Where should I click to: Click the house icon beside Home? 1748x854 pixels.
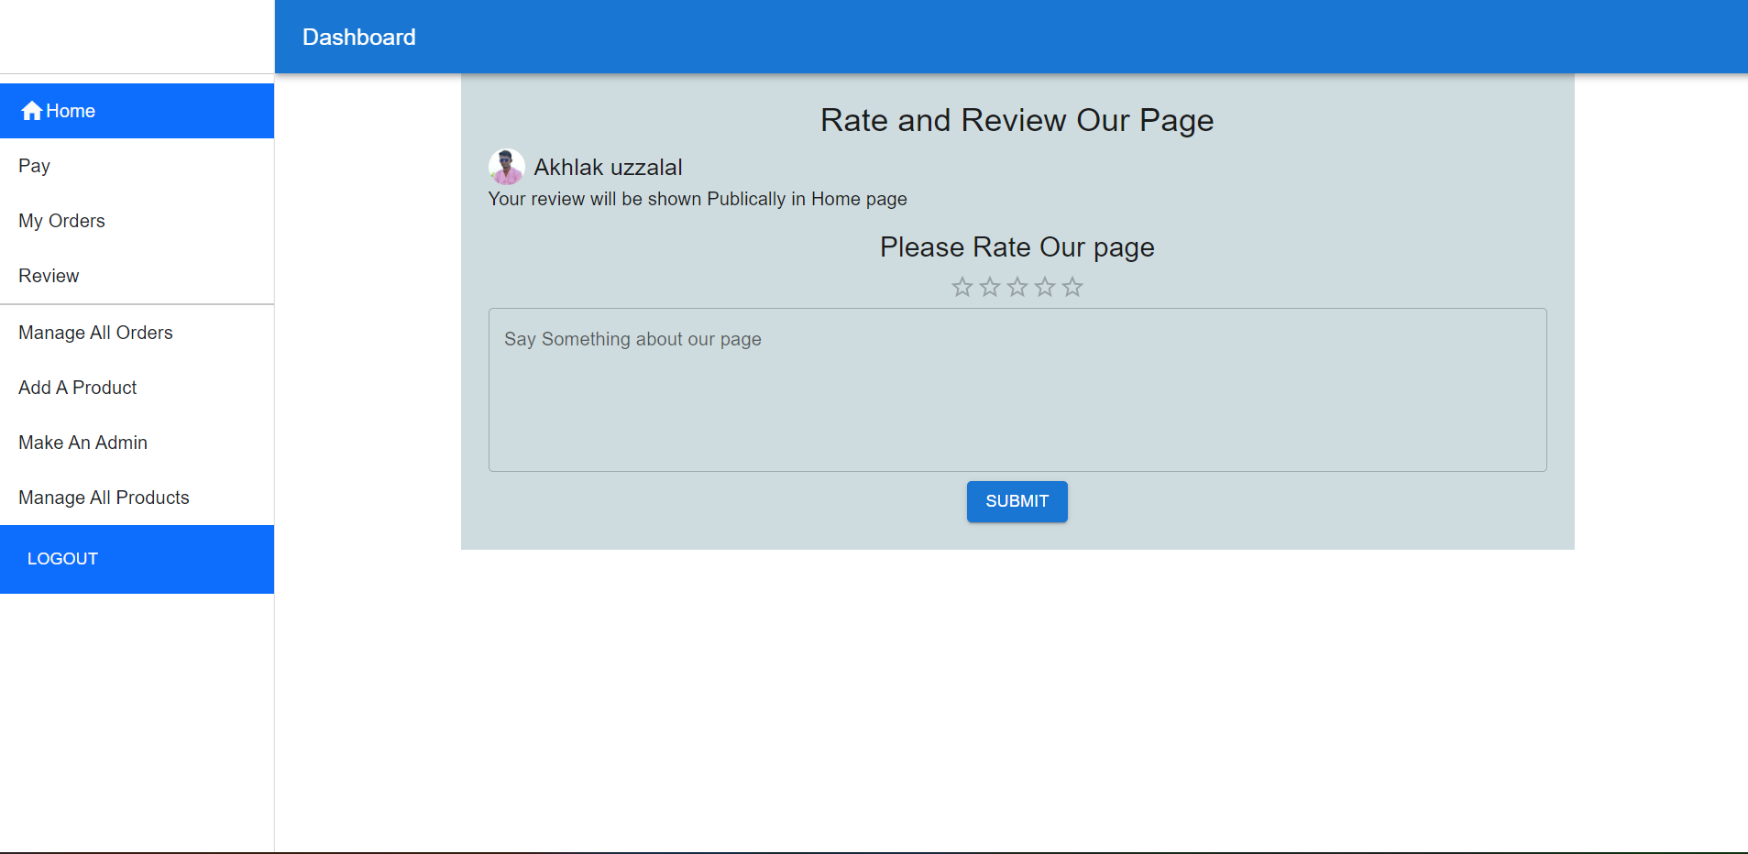point(32,111)
